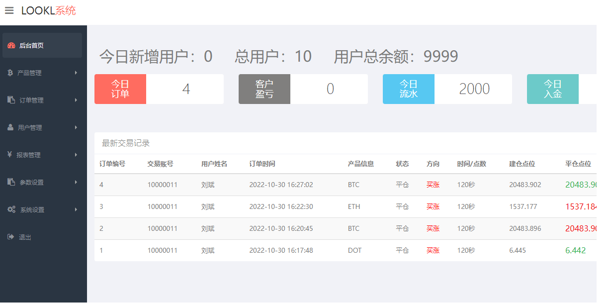Click the yen icon for 报表管理

pos(9,155)
